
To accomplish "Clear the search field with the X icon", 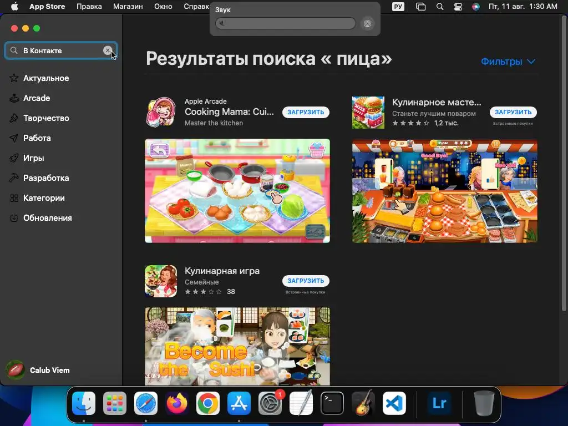I will 107,50.
